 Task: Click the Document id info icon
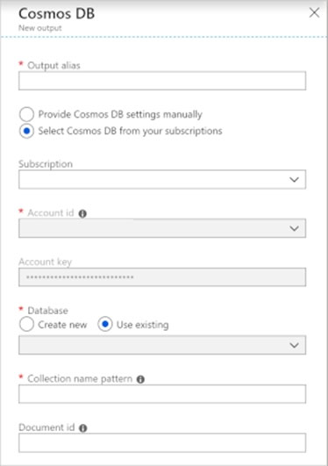point(83,428)
